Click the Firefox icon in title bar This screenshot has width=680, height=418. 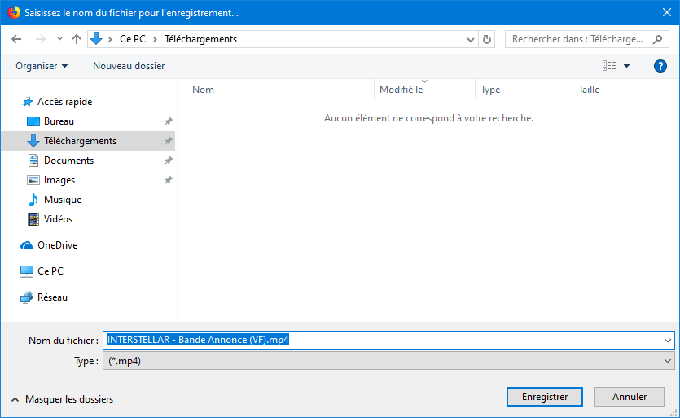tap(14, 12)
